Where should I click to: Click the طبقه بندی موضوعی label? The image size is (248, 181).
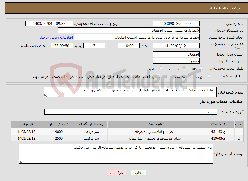[227, 69]
